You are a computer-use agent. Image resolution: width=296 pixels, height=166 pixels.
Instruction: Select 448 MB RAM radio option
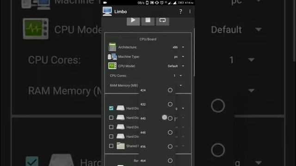tap(170, 132)
